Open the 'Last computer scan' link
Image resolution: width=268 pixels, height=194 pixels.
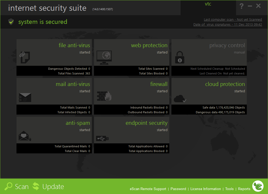pyautogui.click(x=233, y=20)
